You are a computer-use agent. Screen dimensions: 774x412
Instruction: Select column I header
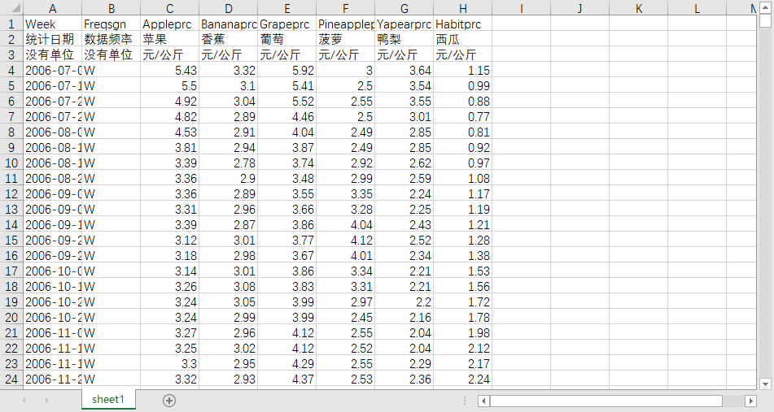point(522,8)
